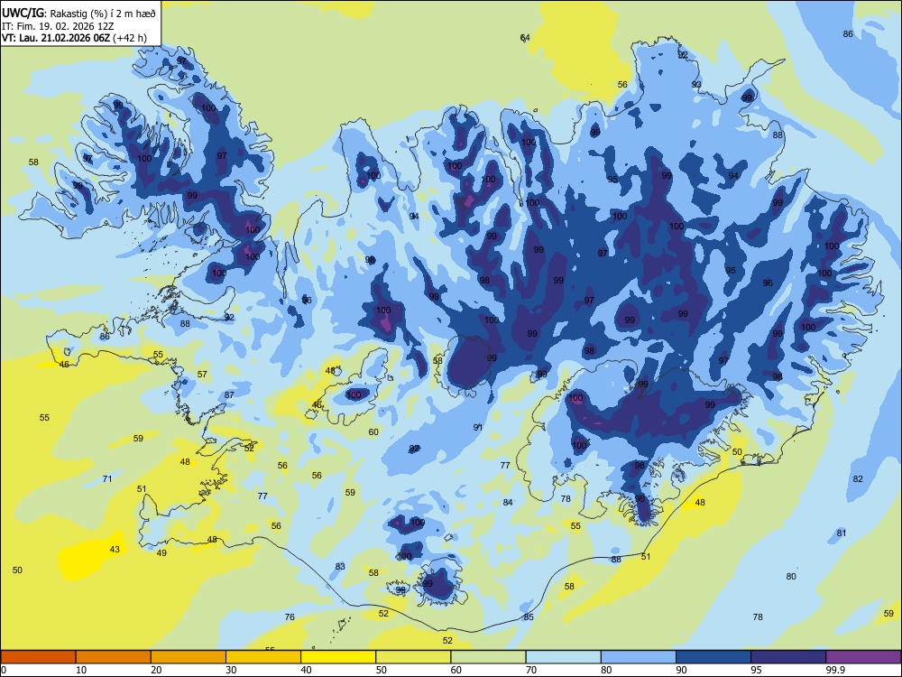The image size is (902, 677).
Task: Select the golden 30–40 legend swatch
Action: click(x=263, y=657)
